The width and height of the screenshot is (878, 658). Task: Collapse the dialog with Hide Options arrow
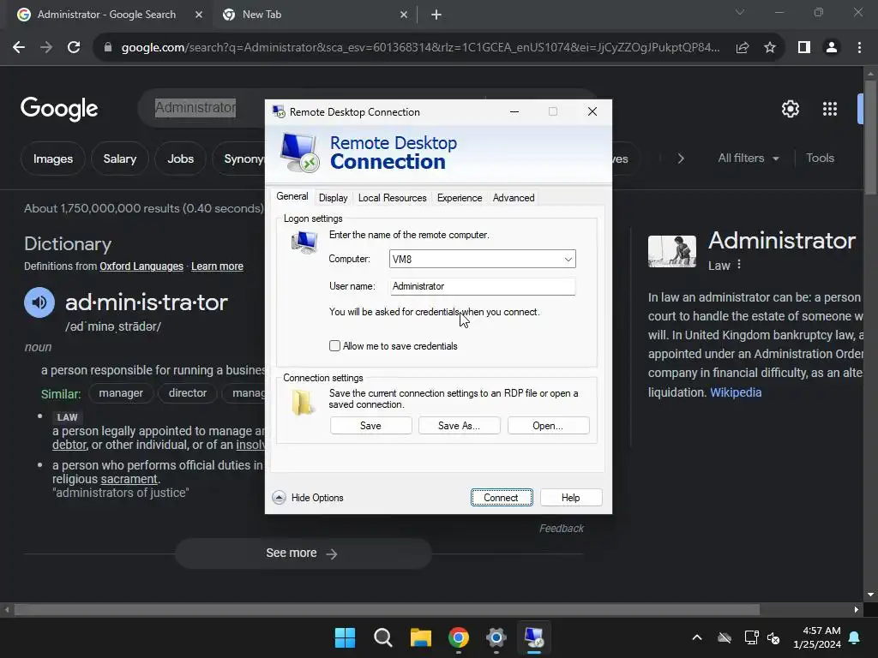279,498
